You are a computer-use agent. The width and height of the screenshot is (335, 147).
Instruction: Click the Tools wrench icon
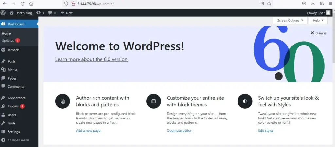[3, 123]
